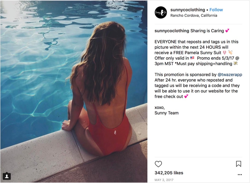Open the three-dot more options menu
Screen dimensions: 250x183
(240, 175)
